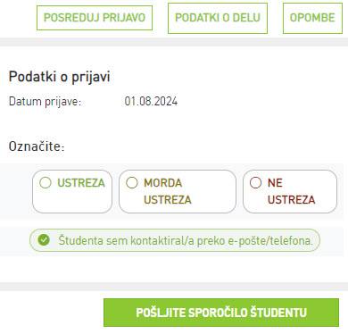
Task: Click the date value 01.08.2024
Action: click(x=151, y=102)
